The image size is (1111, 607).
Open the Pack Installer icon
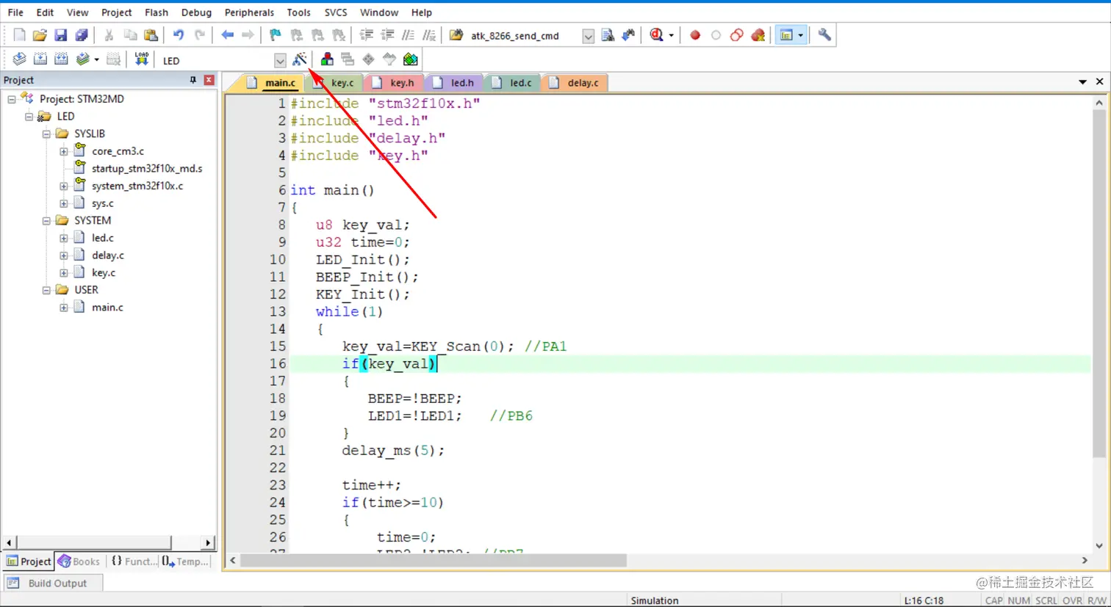pyautogui.click(x=410, y=59)
